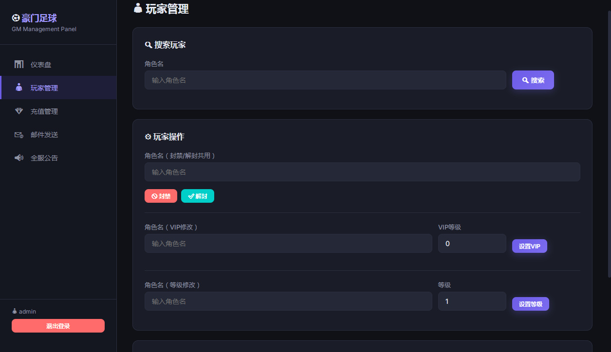Click the person icon beside 玩家管理 page title
611x352 pixels.
(x=137, y=8)
